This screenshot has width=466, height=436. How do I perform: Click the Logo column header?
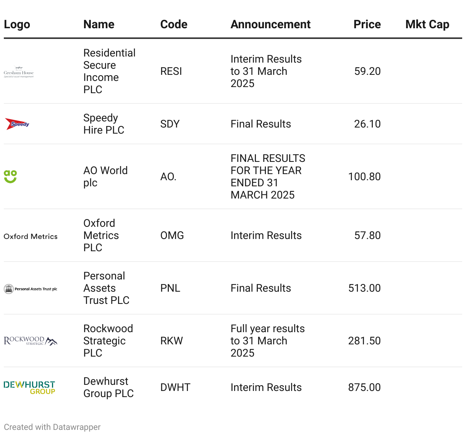click(x=17, y=24)
